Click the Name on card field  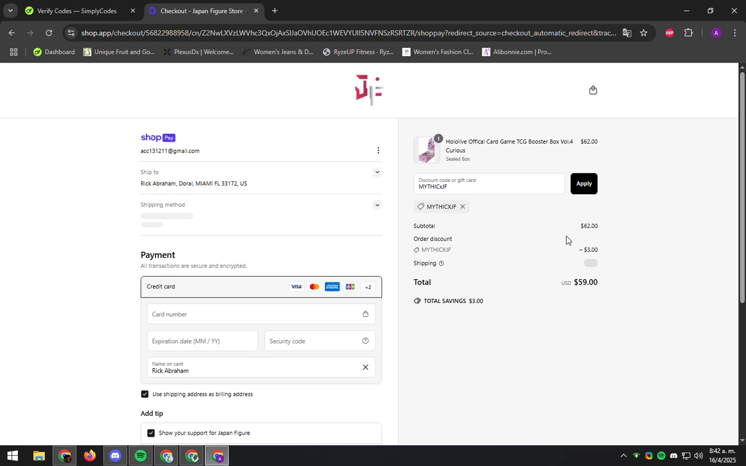(x=261, y=367)
